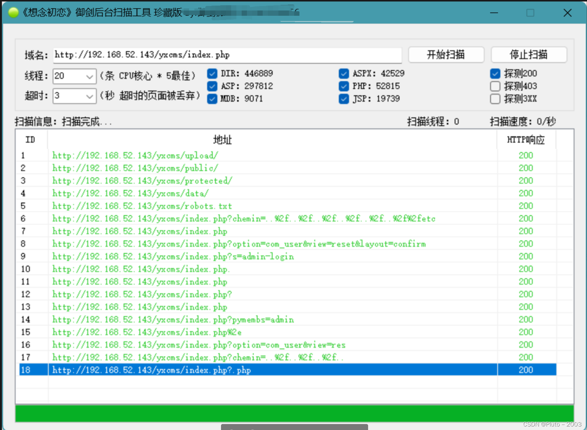Select row with index.php%2e URL
The image size is (587, 430).
(x=288, y=332)
